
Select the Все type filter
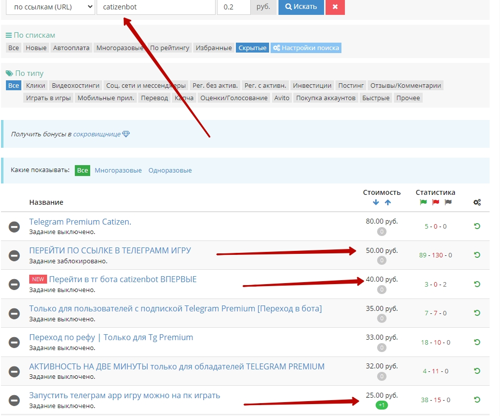point(13,85)
